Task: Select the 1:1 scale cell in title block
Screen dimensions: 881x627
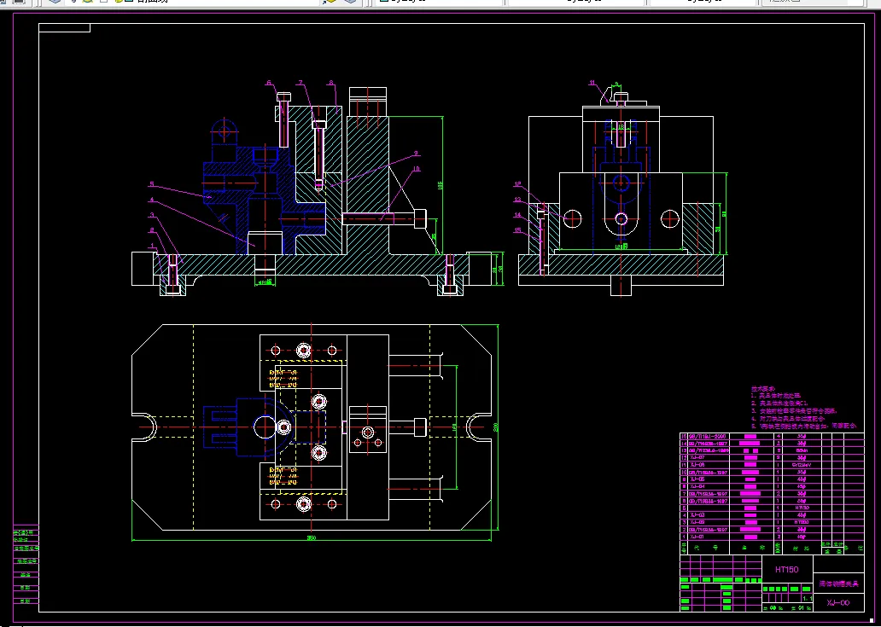Action: [807, 599]
